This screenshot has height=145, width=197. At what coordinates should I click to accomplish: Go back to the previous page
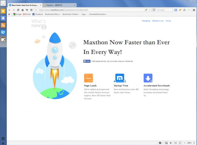click(9, 10)
